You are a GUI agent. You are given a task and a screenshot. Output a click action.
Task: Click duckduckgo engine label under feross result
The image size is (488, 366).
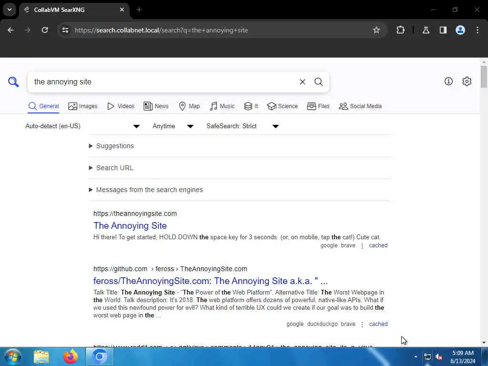322,324
